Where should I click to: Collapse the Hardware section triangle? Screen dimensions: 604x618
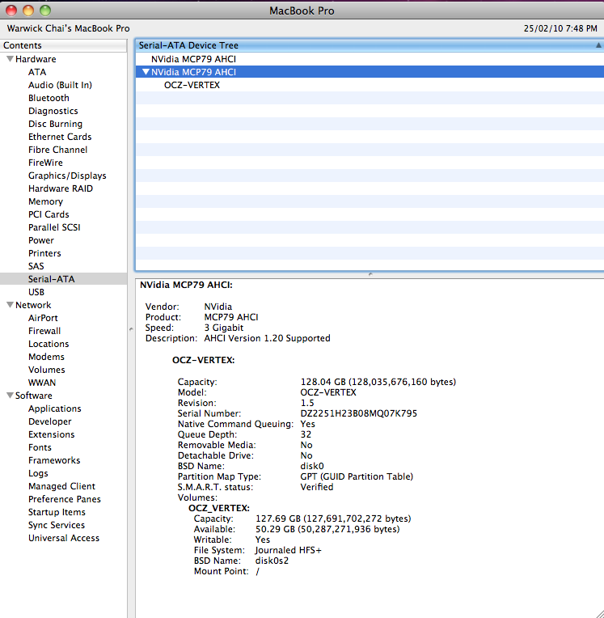pyautogui.click(x=11, y=59)
